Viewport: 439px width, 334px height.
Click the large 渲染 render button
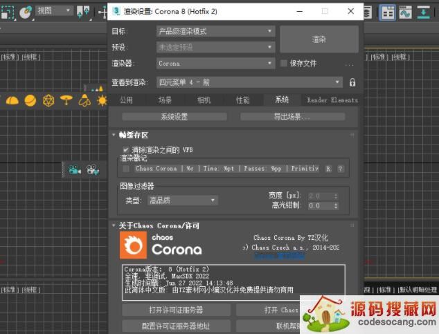[319, 39]
